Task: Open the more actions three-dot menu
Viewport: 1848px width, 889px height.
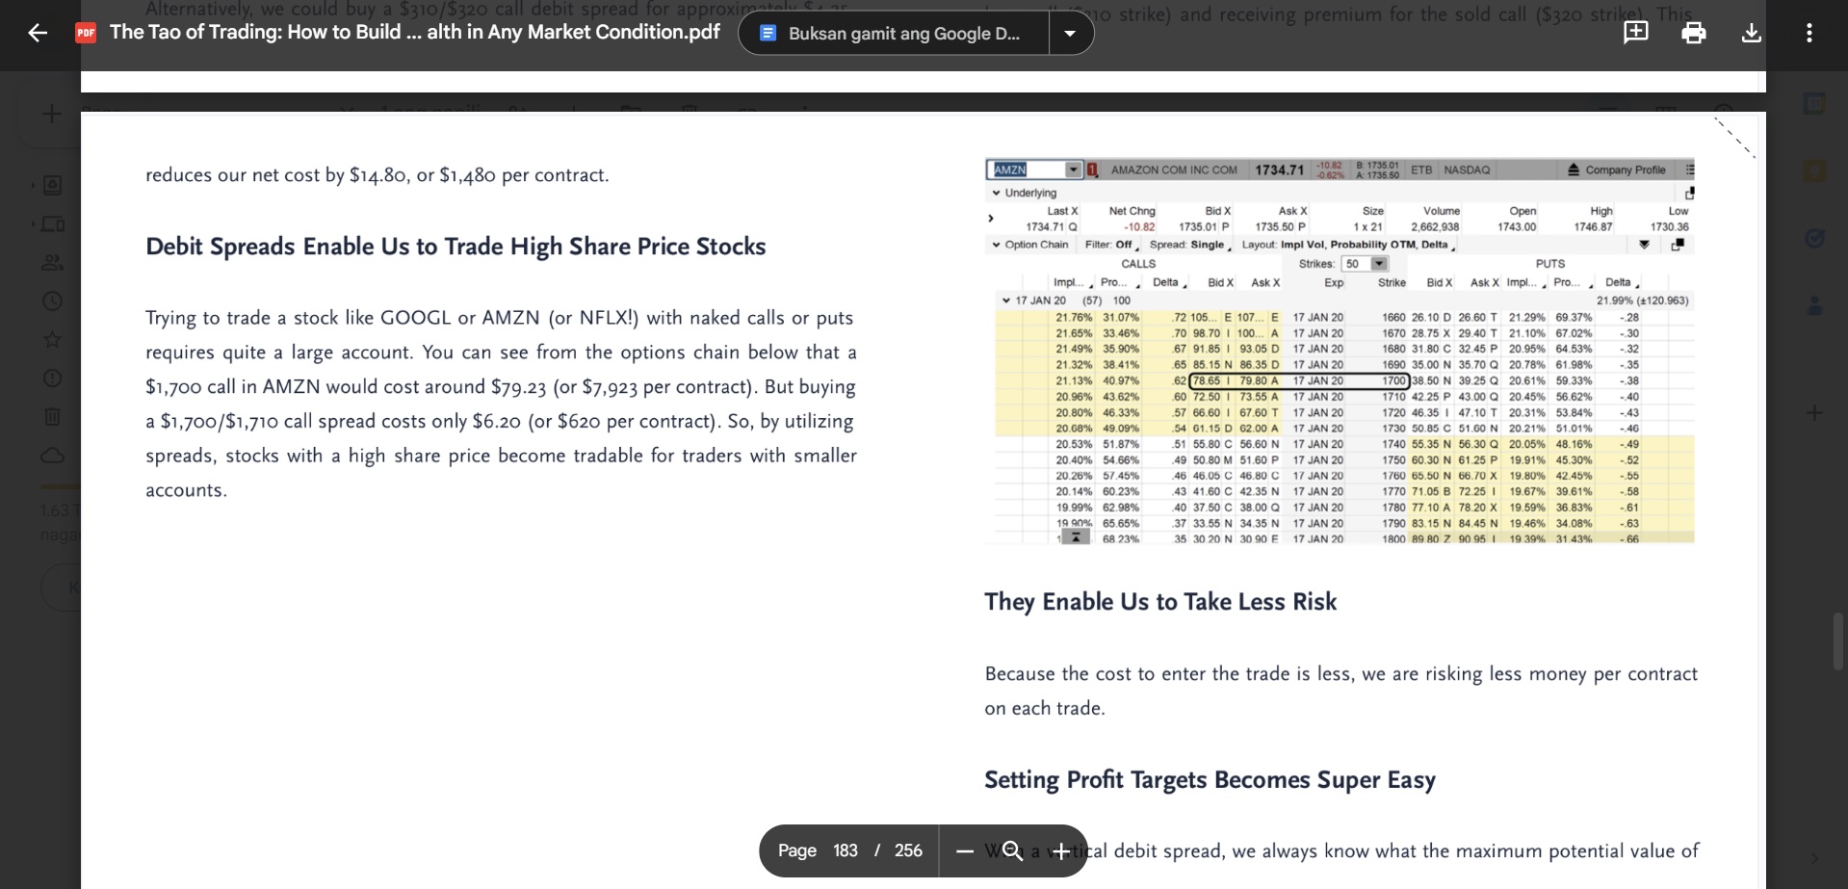Action: point(1809,33)
